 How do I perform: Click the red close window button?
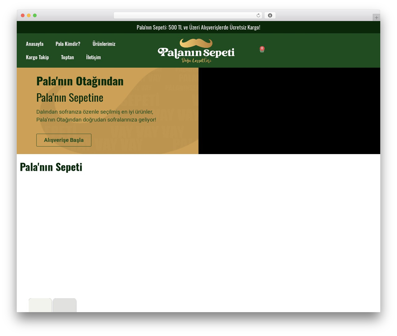[23, 15]
